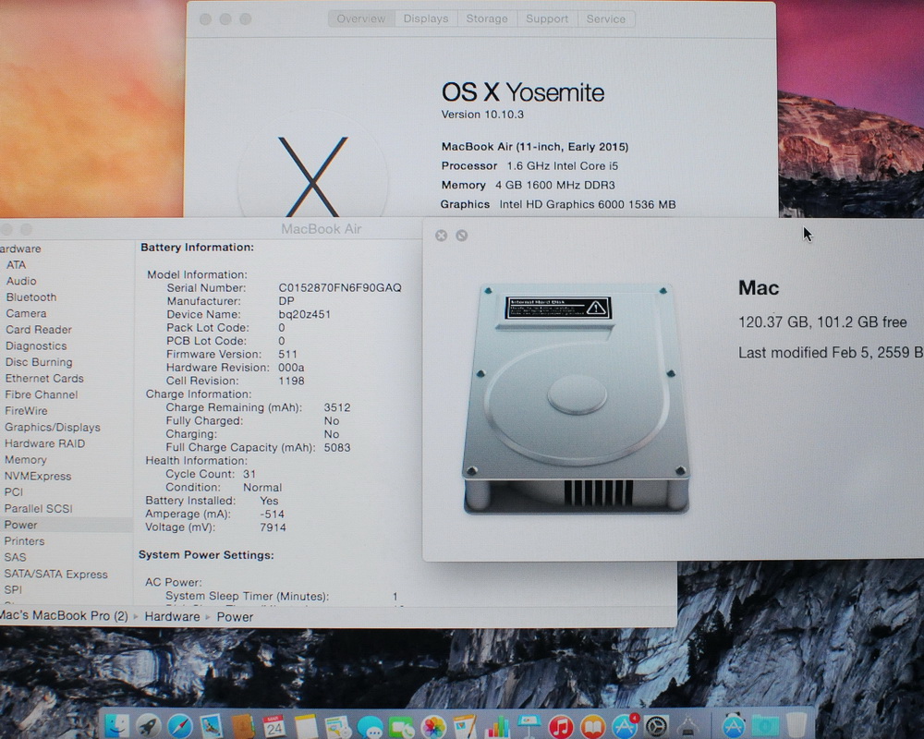
Task: Select Disc Burning in sidebar
Action: pos(39,362)
